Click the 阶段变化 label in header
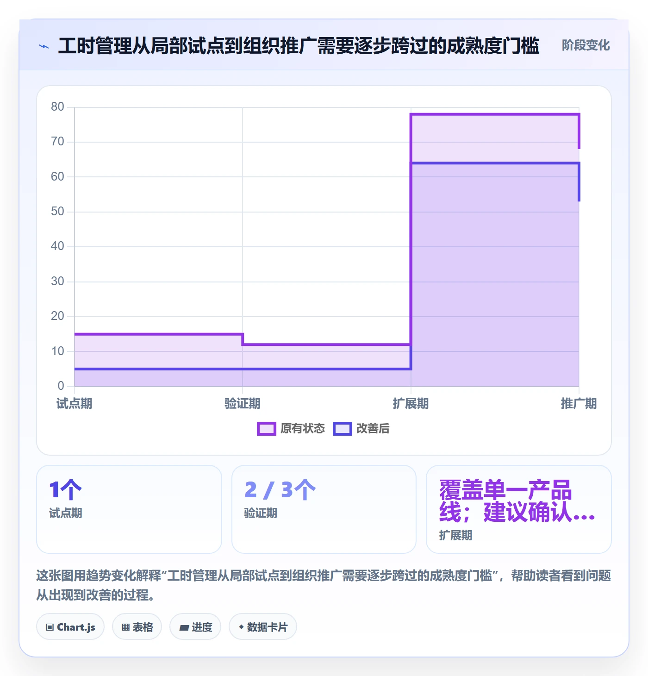The height and width of the screenshot is (676, 648). click(x=586, y=45)
